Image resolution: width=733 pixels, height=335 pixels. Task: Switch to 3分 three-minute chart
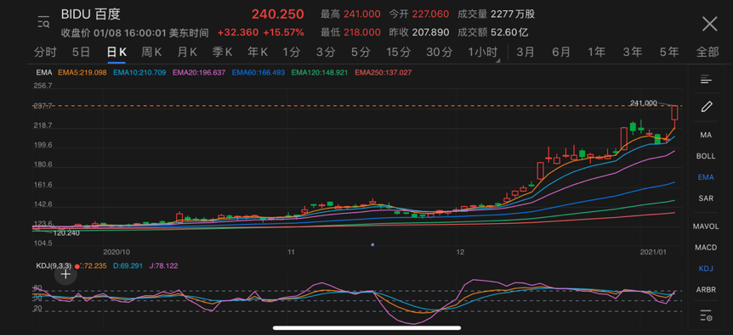326,53
